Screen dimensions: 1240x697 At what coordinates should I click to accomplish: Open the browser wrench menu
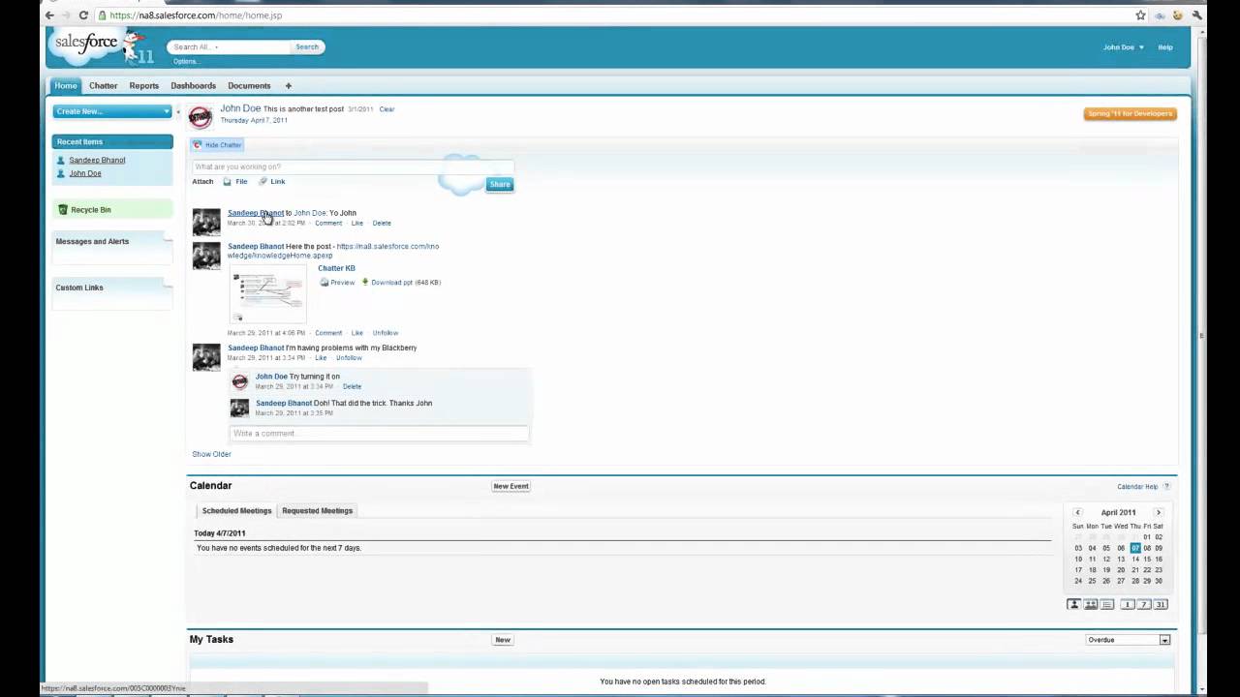click(x=1197, y=15)
